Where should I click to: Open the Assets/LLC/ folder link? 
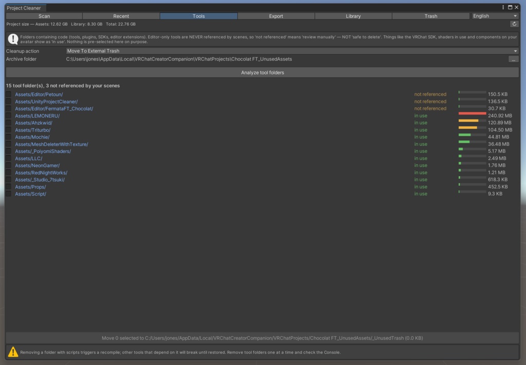point(29,159)
